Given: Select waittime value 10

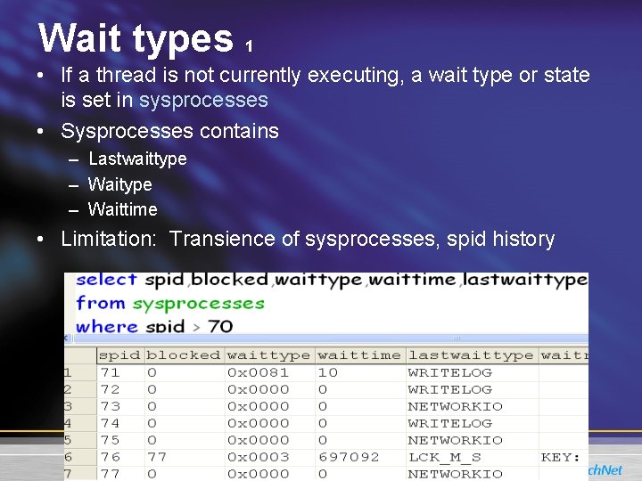Looking at the screenshot, I should pyautogui.click(x=360, y=372).
